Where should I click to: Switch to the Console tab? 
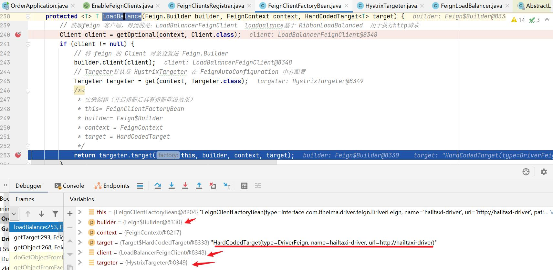click(69, 185)
